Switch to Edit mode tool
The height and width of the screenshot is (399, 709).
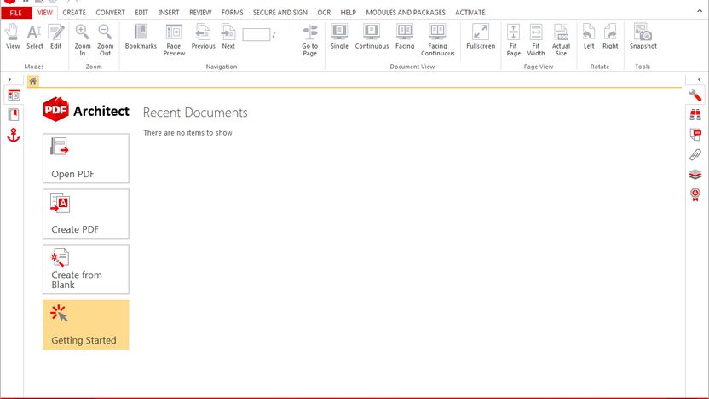[x=56, y=37]
